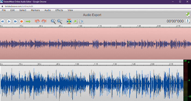Screen dimensions: 191x101
Task: Open the blue exclamation info icon
Action: click(188, 21)
